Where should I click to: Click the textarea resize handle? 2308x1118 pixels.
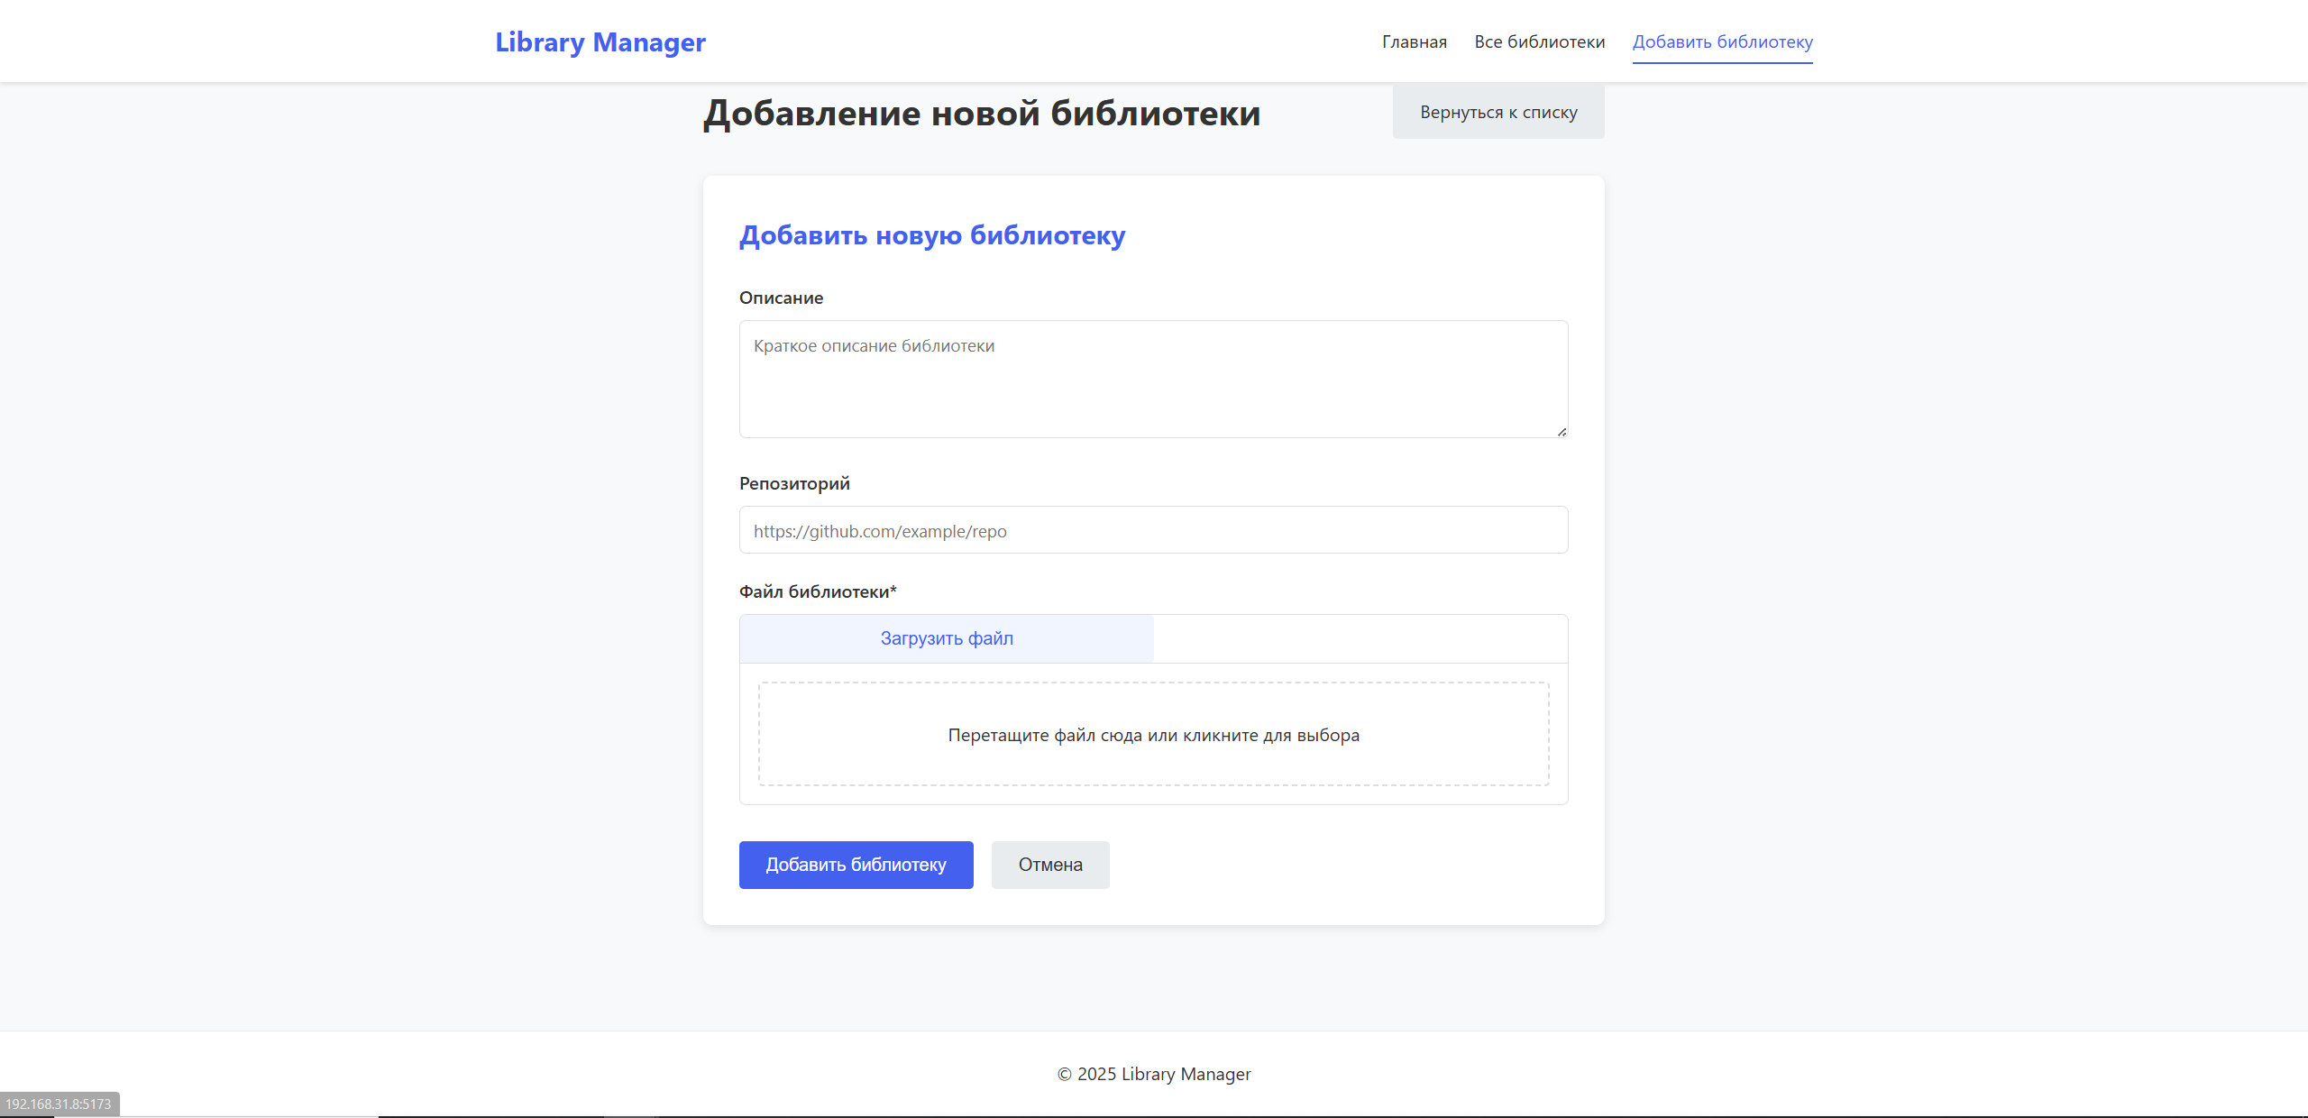tap(1562, 432)
